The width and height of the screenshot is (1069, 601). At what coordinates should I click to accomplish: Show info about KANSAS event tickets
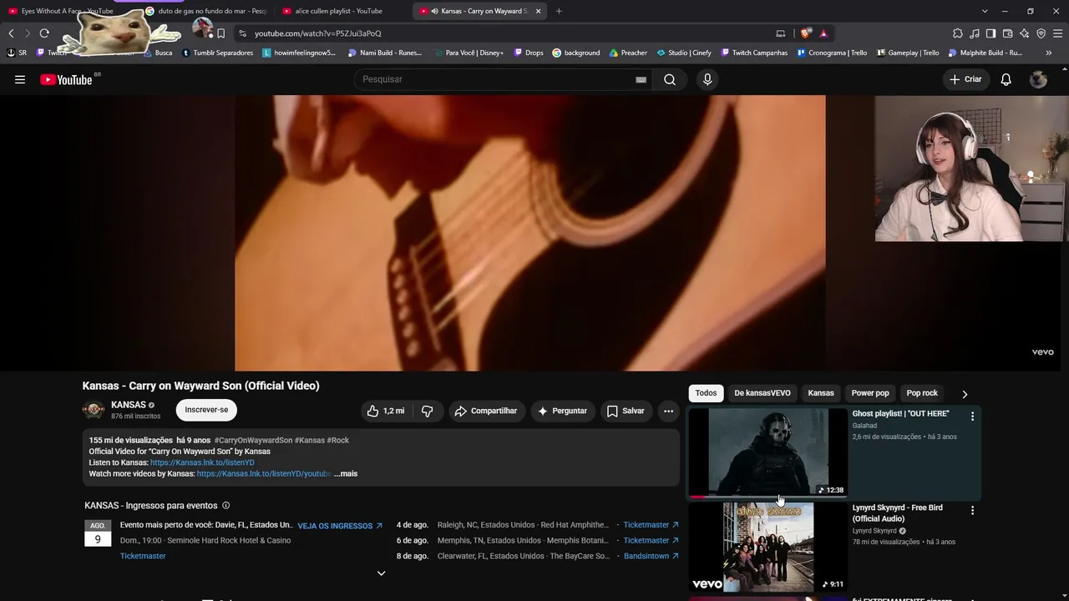(x=225, y=506)
